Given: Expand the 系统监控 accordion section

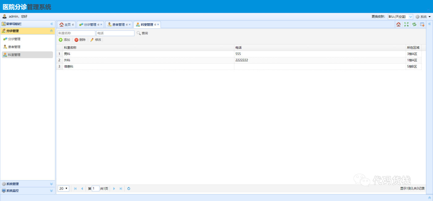Looking at the screenshot, I should 51,191.
